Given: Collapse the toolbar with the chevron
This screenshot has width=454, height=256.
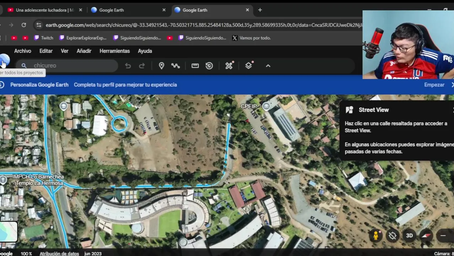Looking at the screenshot, I should click(268, 65).
